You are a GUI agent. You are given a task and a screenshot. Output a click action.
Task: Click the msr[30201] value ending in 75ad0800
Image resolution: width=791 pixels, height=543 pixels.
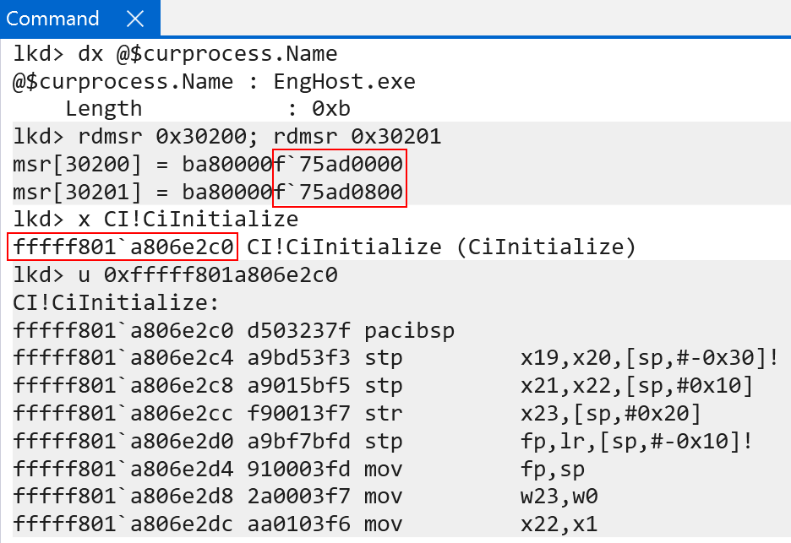click(x=340, y=192)
